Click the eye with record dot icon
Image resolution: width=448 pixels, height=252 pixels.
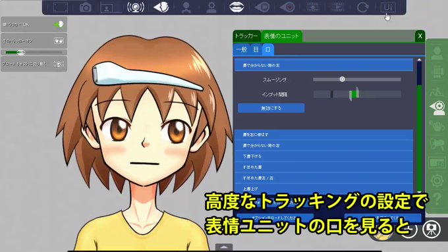tap(287, 7)
